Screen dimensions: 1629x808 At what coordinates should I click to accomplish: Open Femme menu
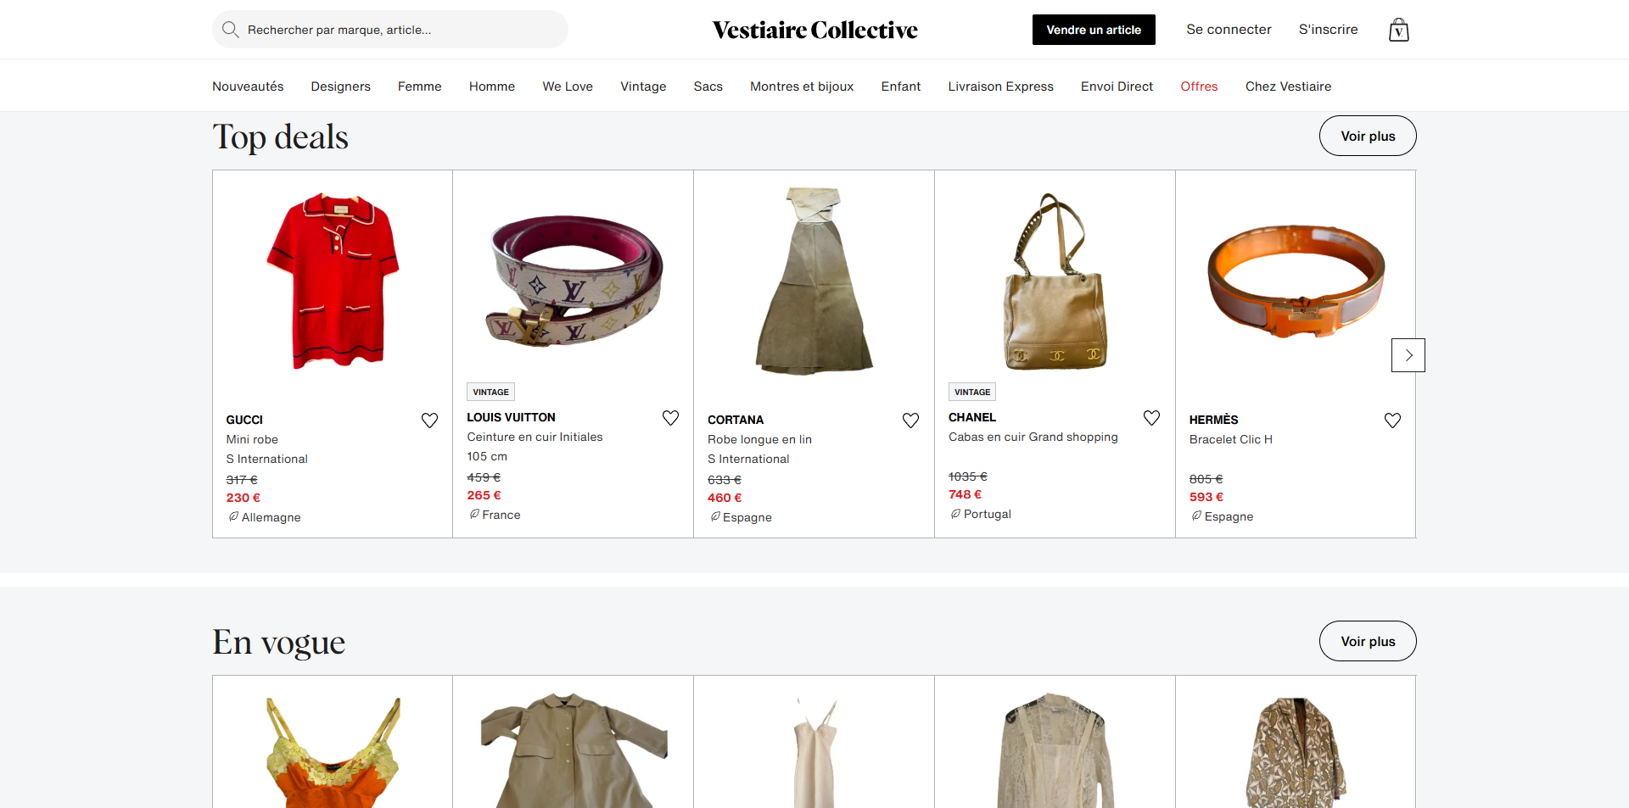coord(419,86)
